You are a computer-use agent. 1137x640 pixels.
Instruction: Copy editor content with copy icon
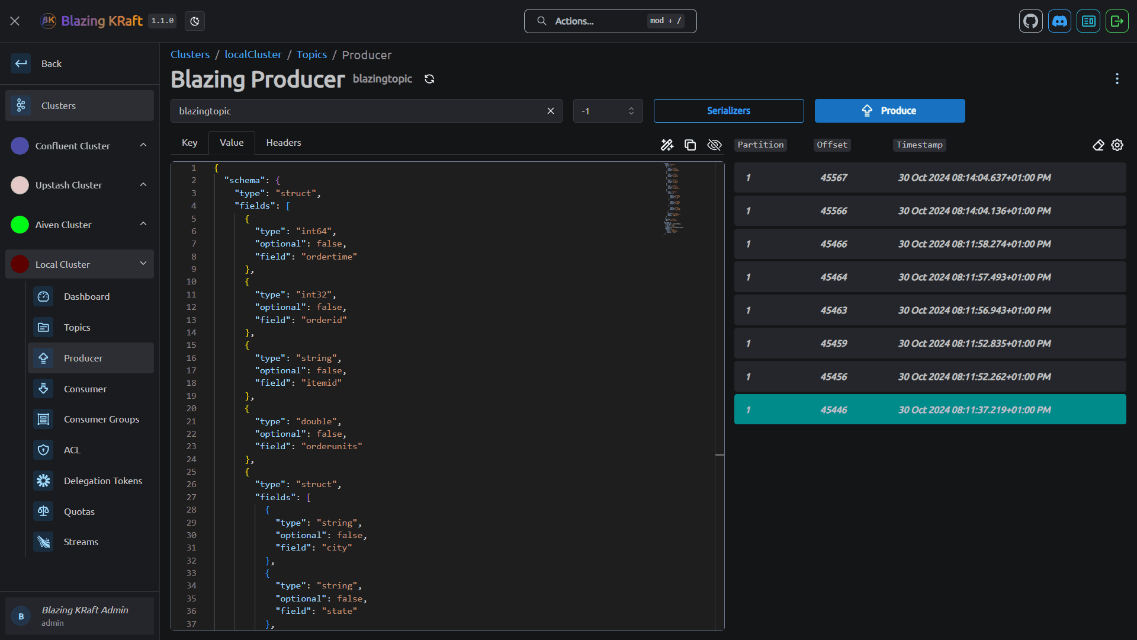click(x=690, y=145)
